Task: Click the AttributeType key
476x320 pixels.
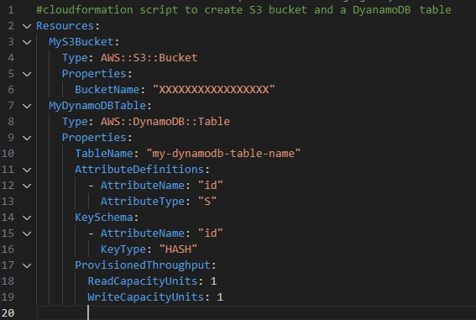Action: tap(143, 202)
